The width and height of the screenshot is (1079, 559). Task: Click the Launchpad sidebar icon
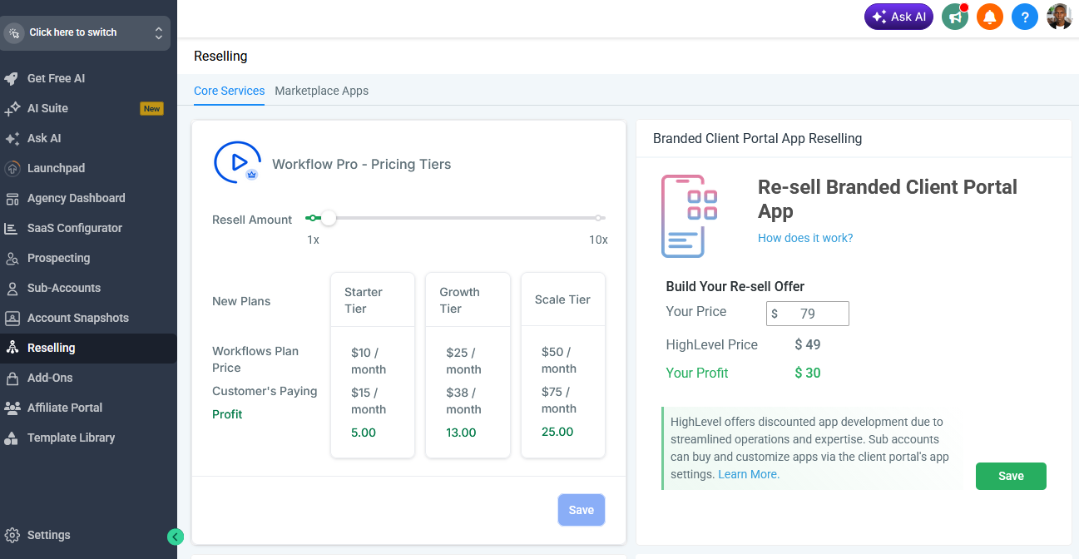tap(12, 168)
